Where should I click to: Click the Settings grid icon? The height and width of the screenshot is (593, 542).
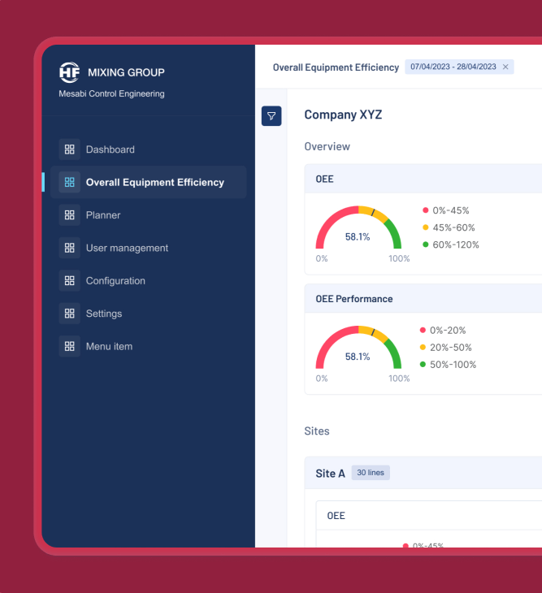(x=70, y=314)
